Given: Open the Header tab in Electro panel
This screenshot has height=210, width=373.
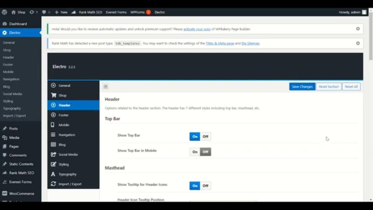Looking at the screenshot, I should [x=73, y=105].
